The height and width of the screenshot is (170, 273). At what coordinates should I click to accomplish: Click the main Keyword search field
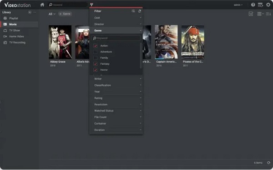click(67, 5)
